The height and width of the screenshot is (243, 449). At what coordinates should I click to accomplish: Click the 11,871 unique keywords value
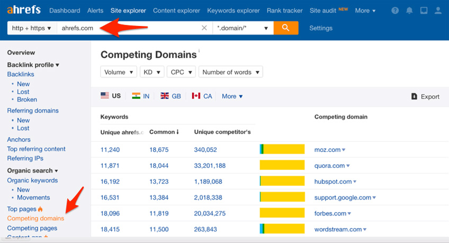pos(110,166)
